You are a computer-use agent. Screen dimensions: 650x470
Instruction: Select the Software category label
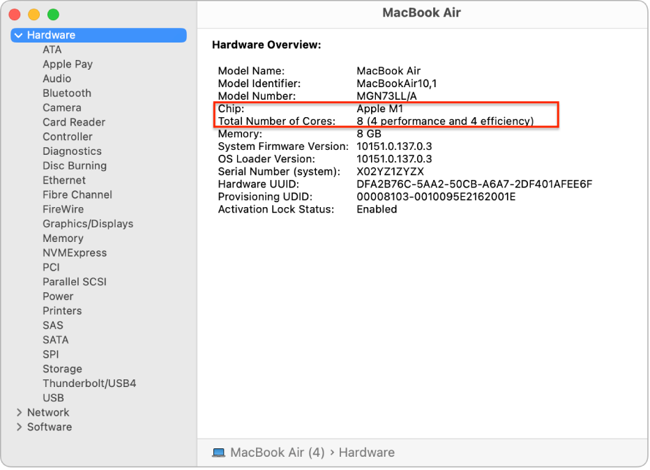click(x=50, y=427)
